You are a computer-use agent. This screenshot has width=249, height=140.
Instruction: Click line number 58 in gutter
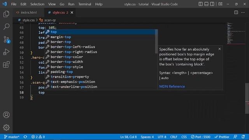[x=22, y=93]
